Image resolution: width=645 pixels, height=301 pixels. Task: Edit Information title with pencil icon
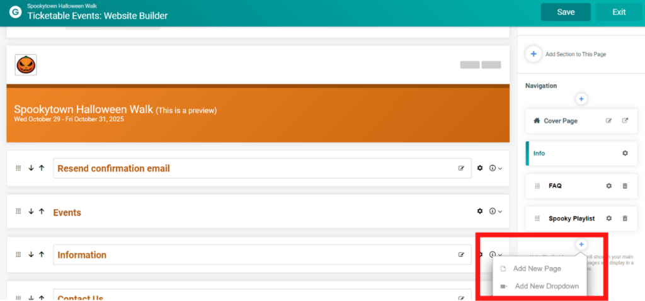click(461, 254)
